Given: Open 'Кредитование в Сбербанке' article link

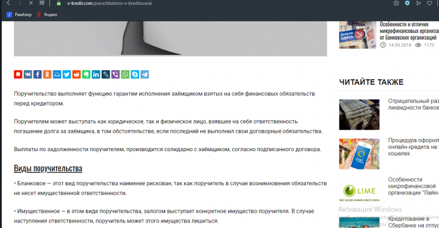Looking at the screenshot, I should pyautogui.click(x=413, y=222).
